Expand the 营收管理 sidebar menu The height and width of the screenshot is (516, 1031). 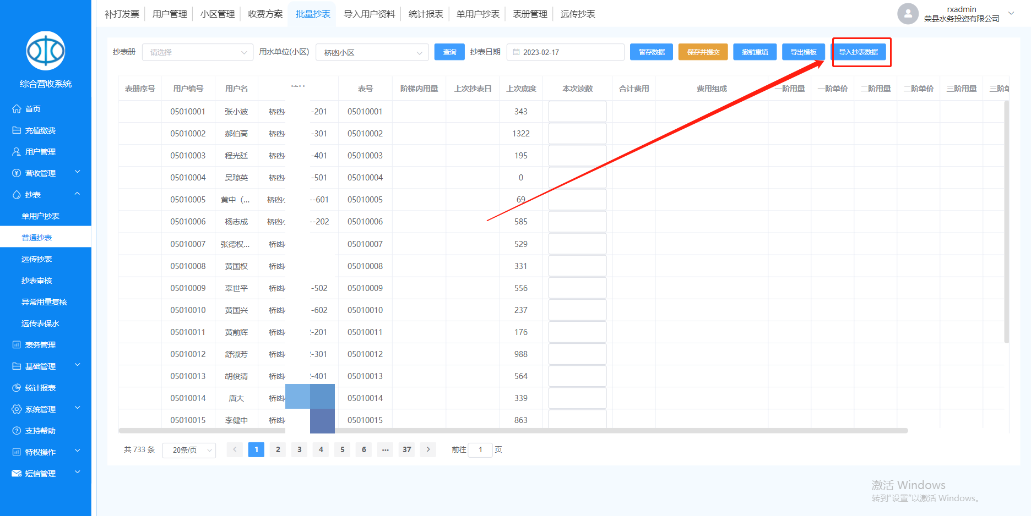[x=78, y=172]
